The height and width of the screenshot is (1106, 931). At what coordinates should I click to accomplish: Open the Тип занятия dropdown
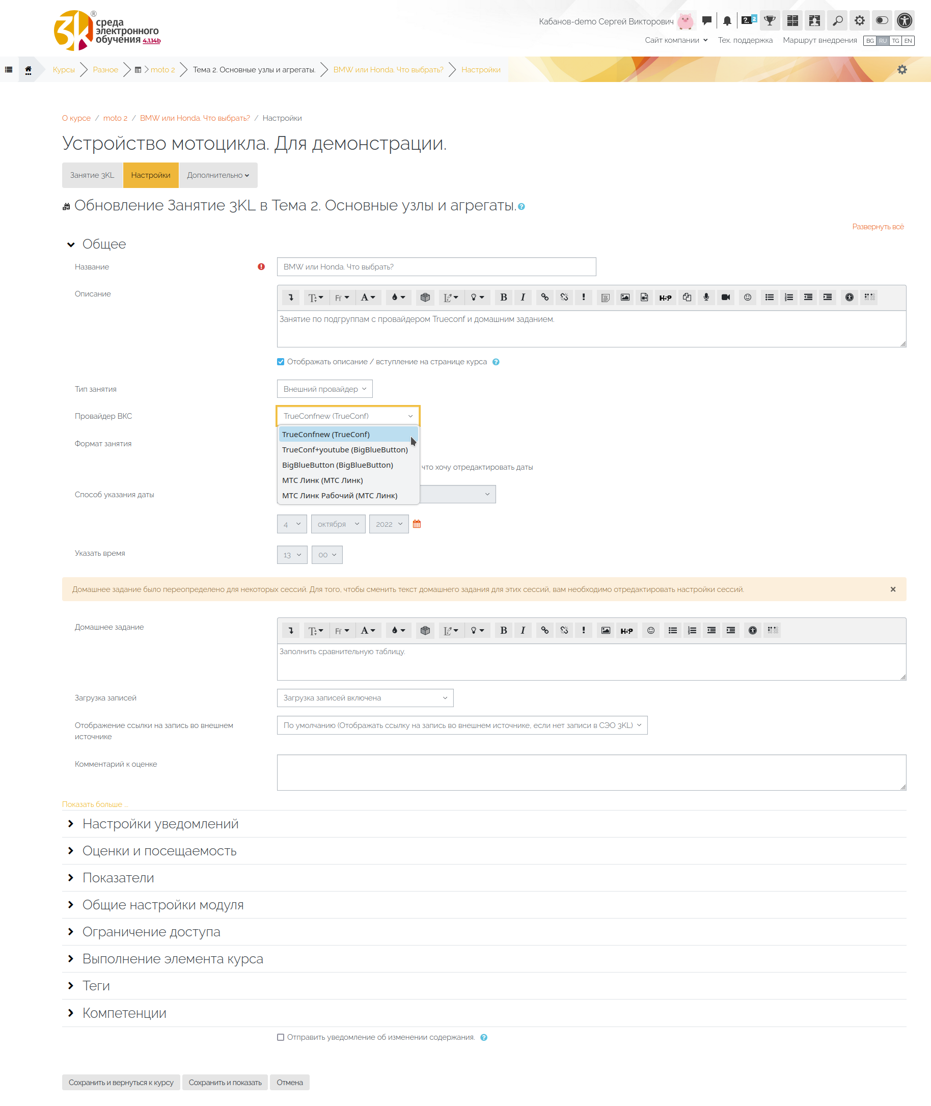pos(324,389)
